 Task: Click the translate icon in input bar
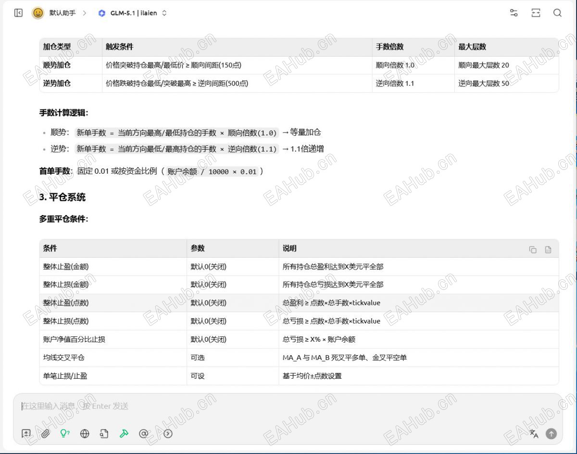pos(534,433)
